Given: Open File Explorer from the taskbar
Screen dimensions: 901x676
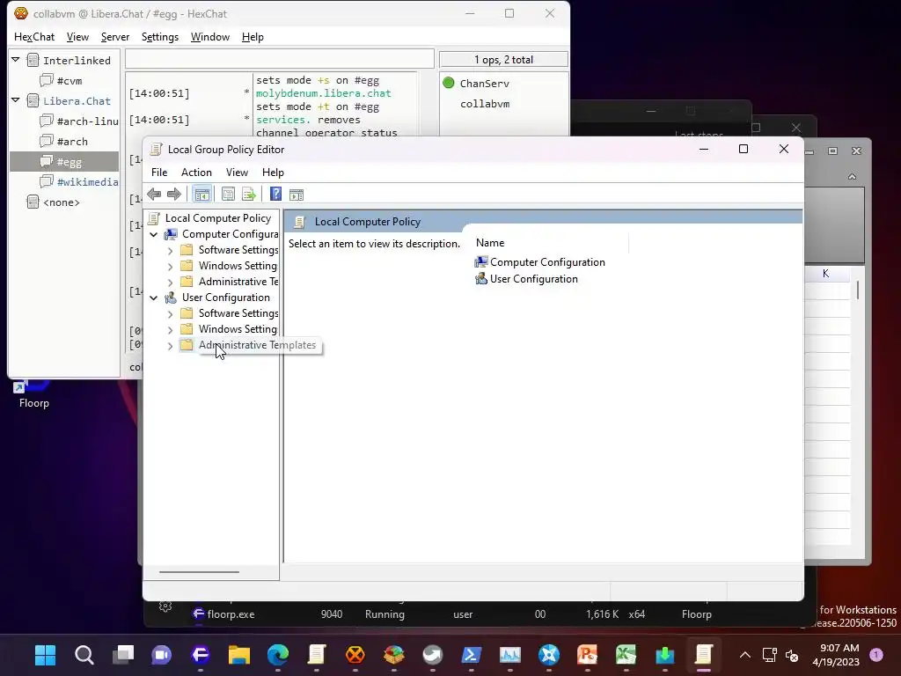Looking at the screenshot, I should tap(239, 655).
